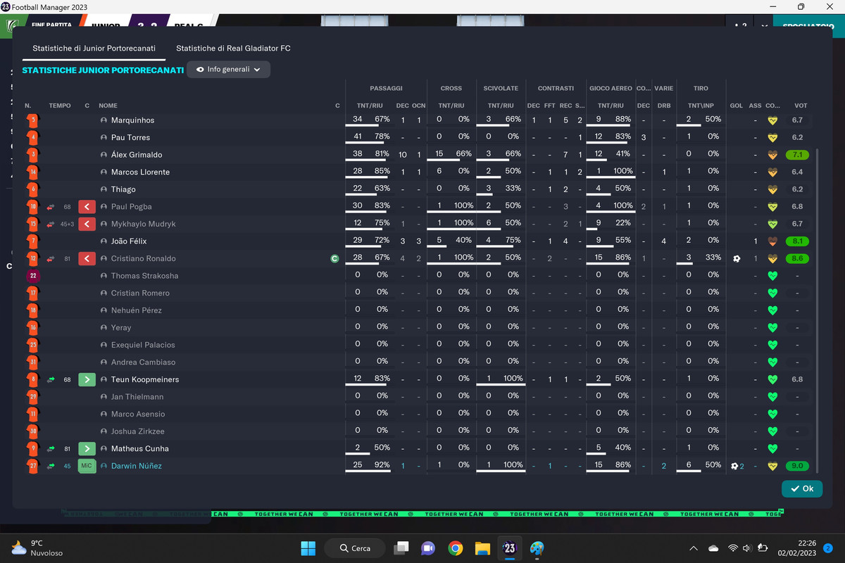This screenshot has height=563, width=845.
Task: Open Task View from the taskbar
Action: coord(401,548)
